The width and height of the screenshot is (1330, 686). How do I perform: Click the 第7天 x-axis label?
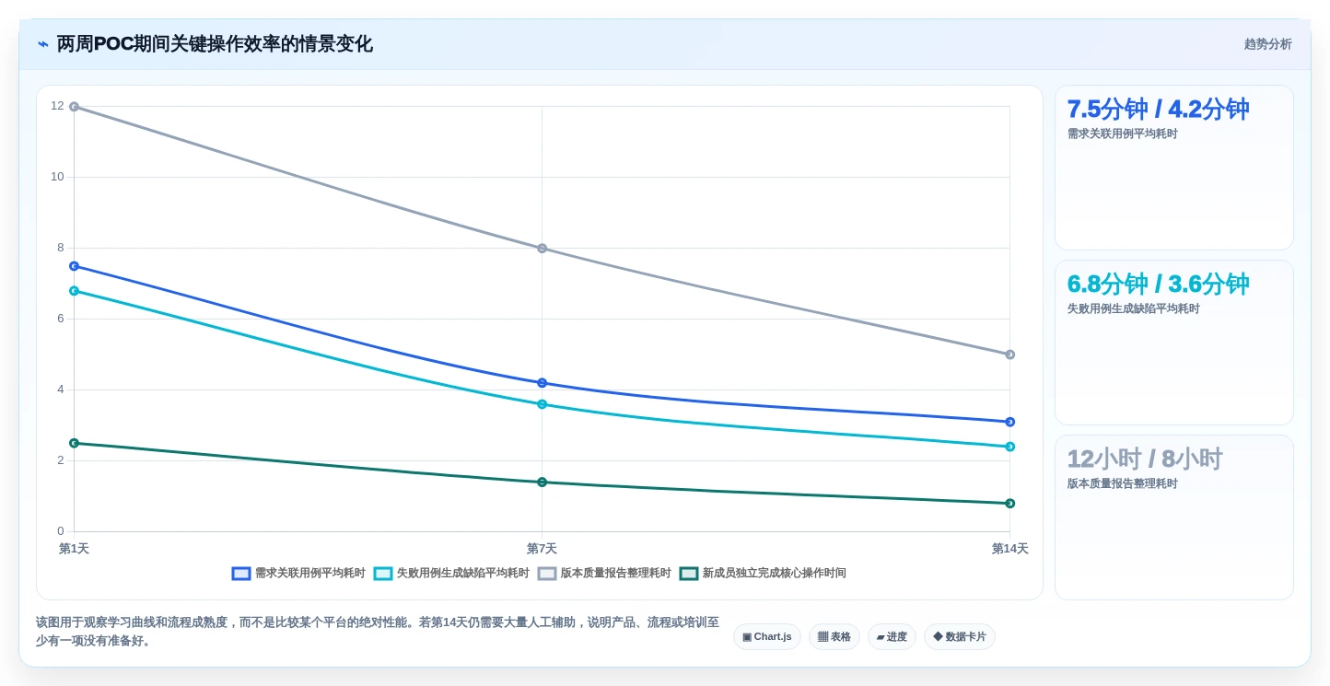542,549
